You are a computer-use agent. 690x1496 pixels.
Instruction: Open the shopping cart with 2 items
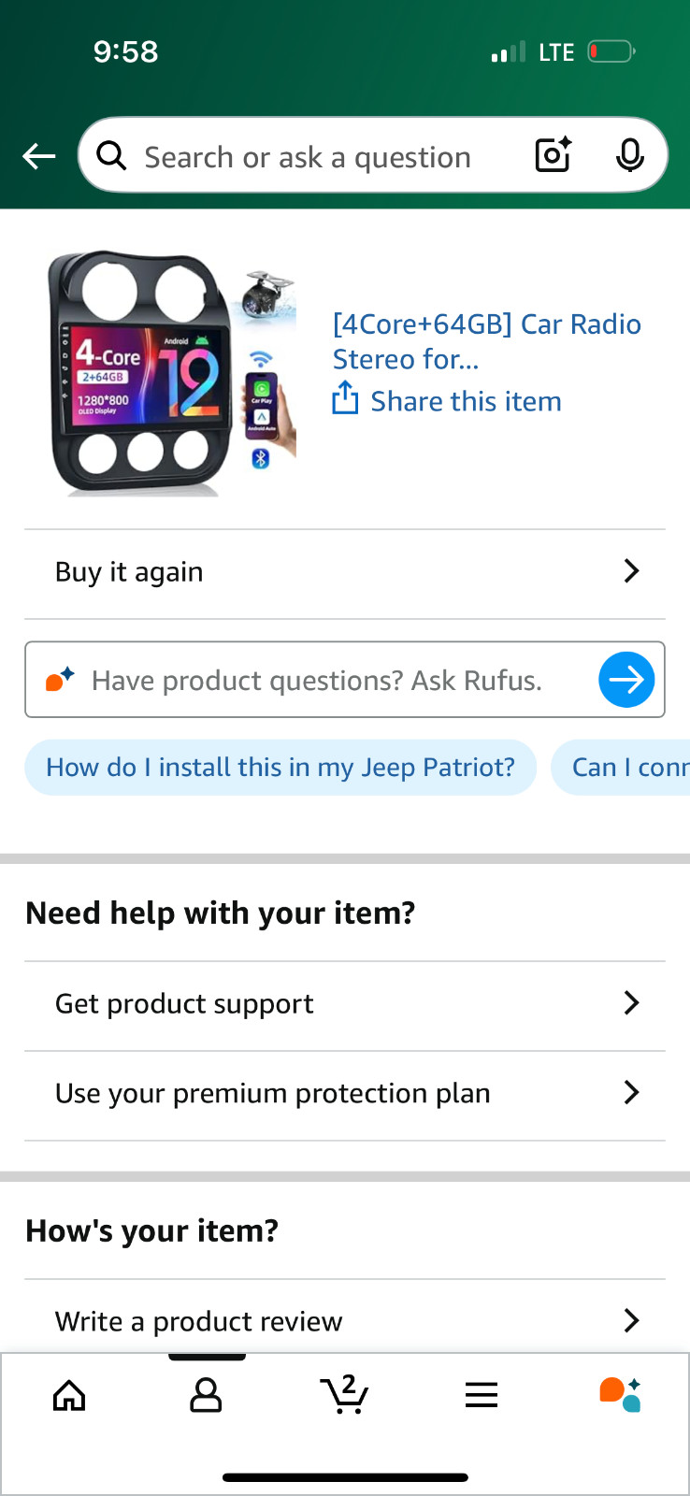(344, 1394)
